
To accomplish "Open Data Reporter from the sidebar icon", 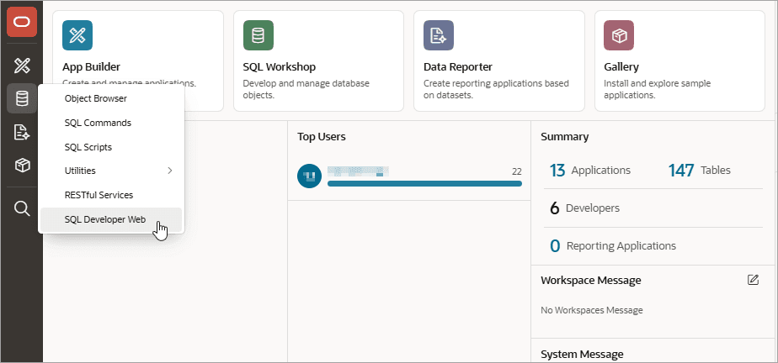I will [x=22, y=132].
